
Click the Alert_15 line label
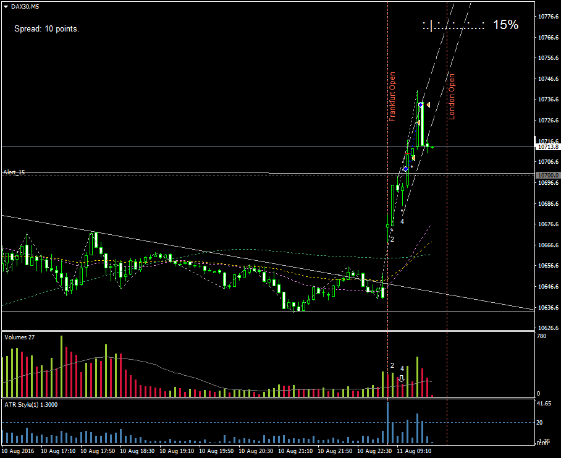pos(14,172)
